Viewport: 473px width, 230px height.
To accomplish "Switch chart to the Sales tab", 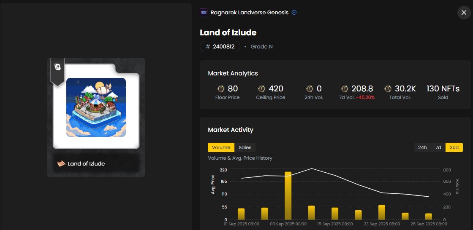I will (x=245, y=147).
